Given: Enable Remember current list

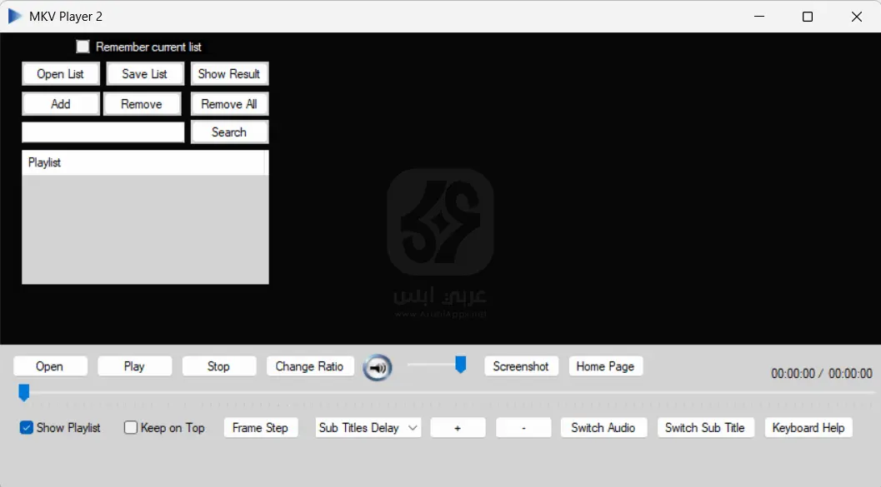Looking at the screenshot, I should [83, 47].
